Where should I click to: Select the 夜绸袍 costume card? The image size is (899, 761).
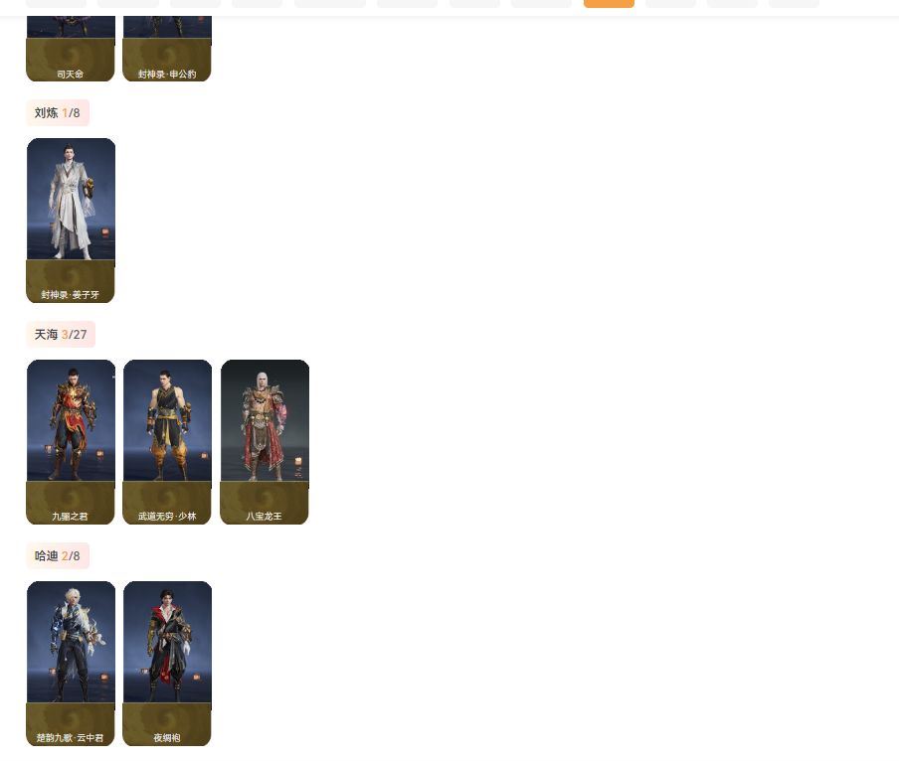pyautogui.click(x=167, y=664)
